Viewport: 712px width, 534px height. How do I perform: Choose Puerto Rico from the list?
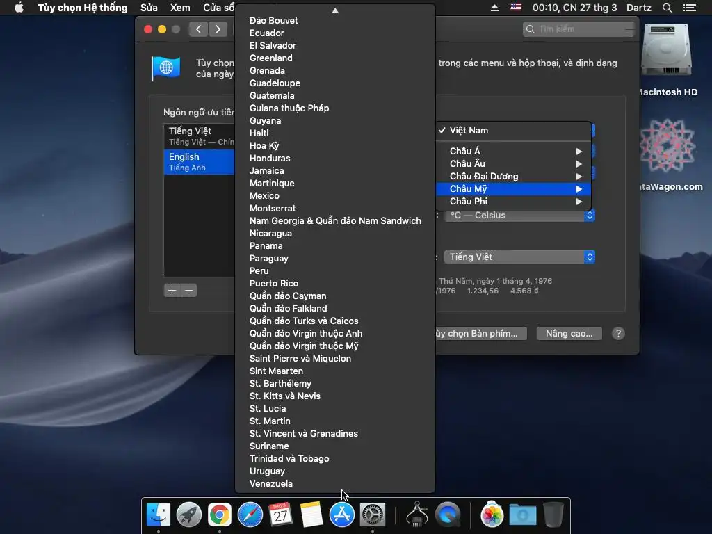[335, 284]
